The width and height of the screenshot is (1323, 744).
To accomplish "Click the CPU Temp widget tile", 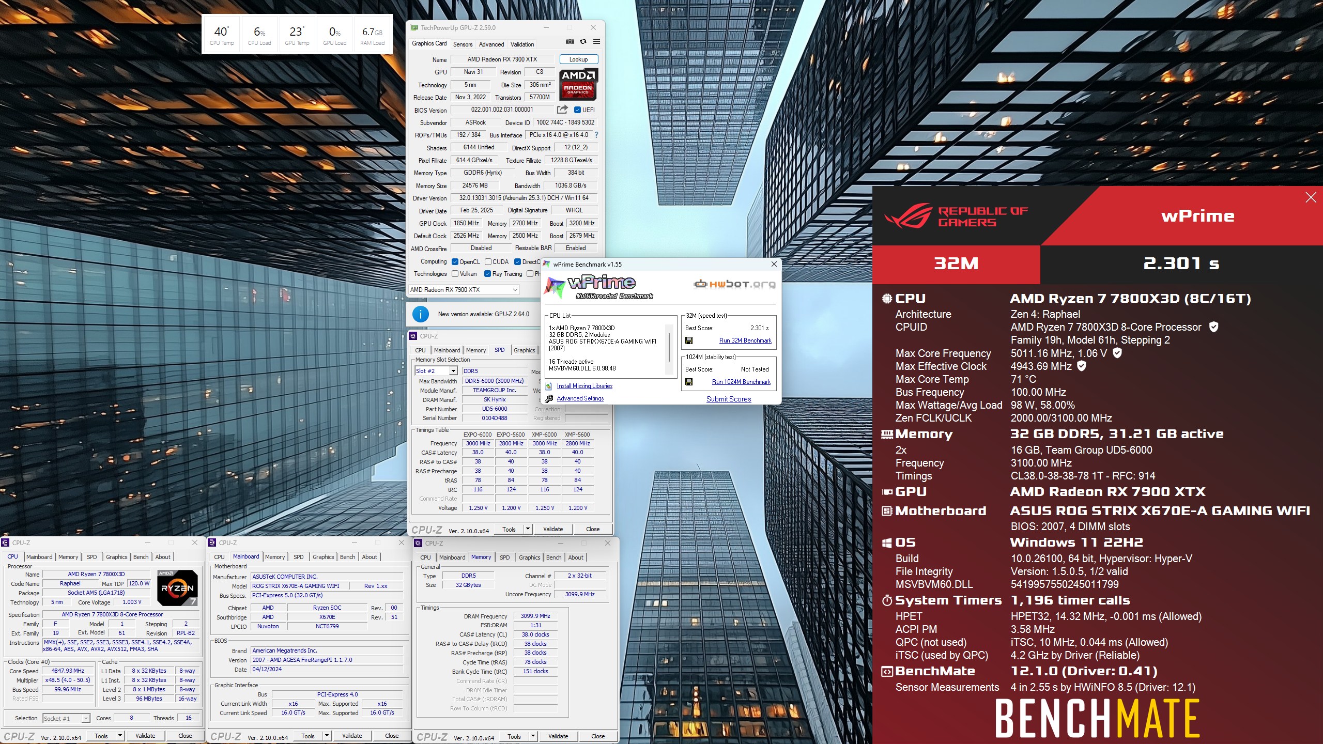I will 222,35.
